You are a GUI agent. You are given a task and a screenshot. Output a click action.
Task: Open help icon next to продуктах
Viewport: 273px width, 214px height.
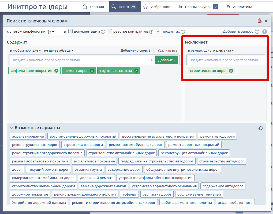(x=183, y=32)
